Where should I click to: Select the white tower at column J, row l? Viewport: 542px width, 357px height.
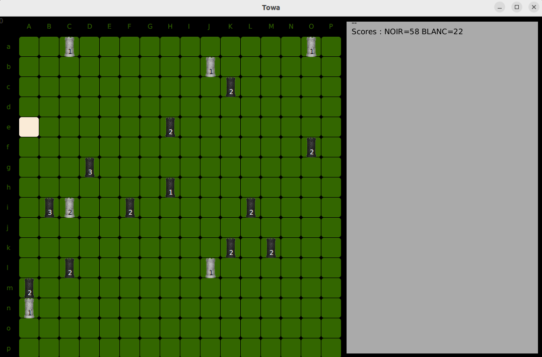(x=211, y=268)
